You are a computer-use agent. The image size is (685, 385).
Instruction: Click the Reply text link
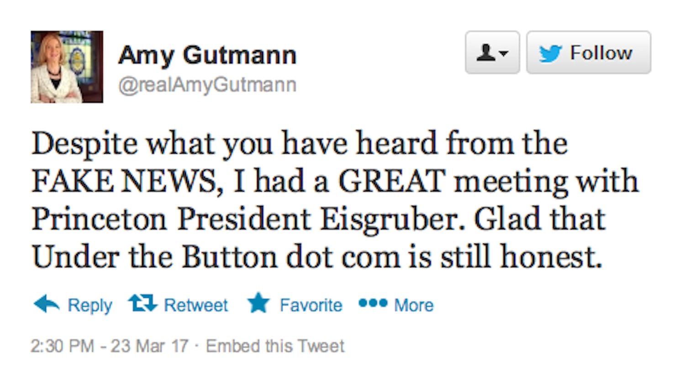[x=90, y=305]
